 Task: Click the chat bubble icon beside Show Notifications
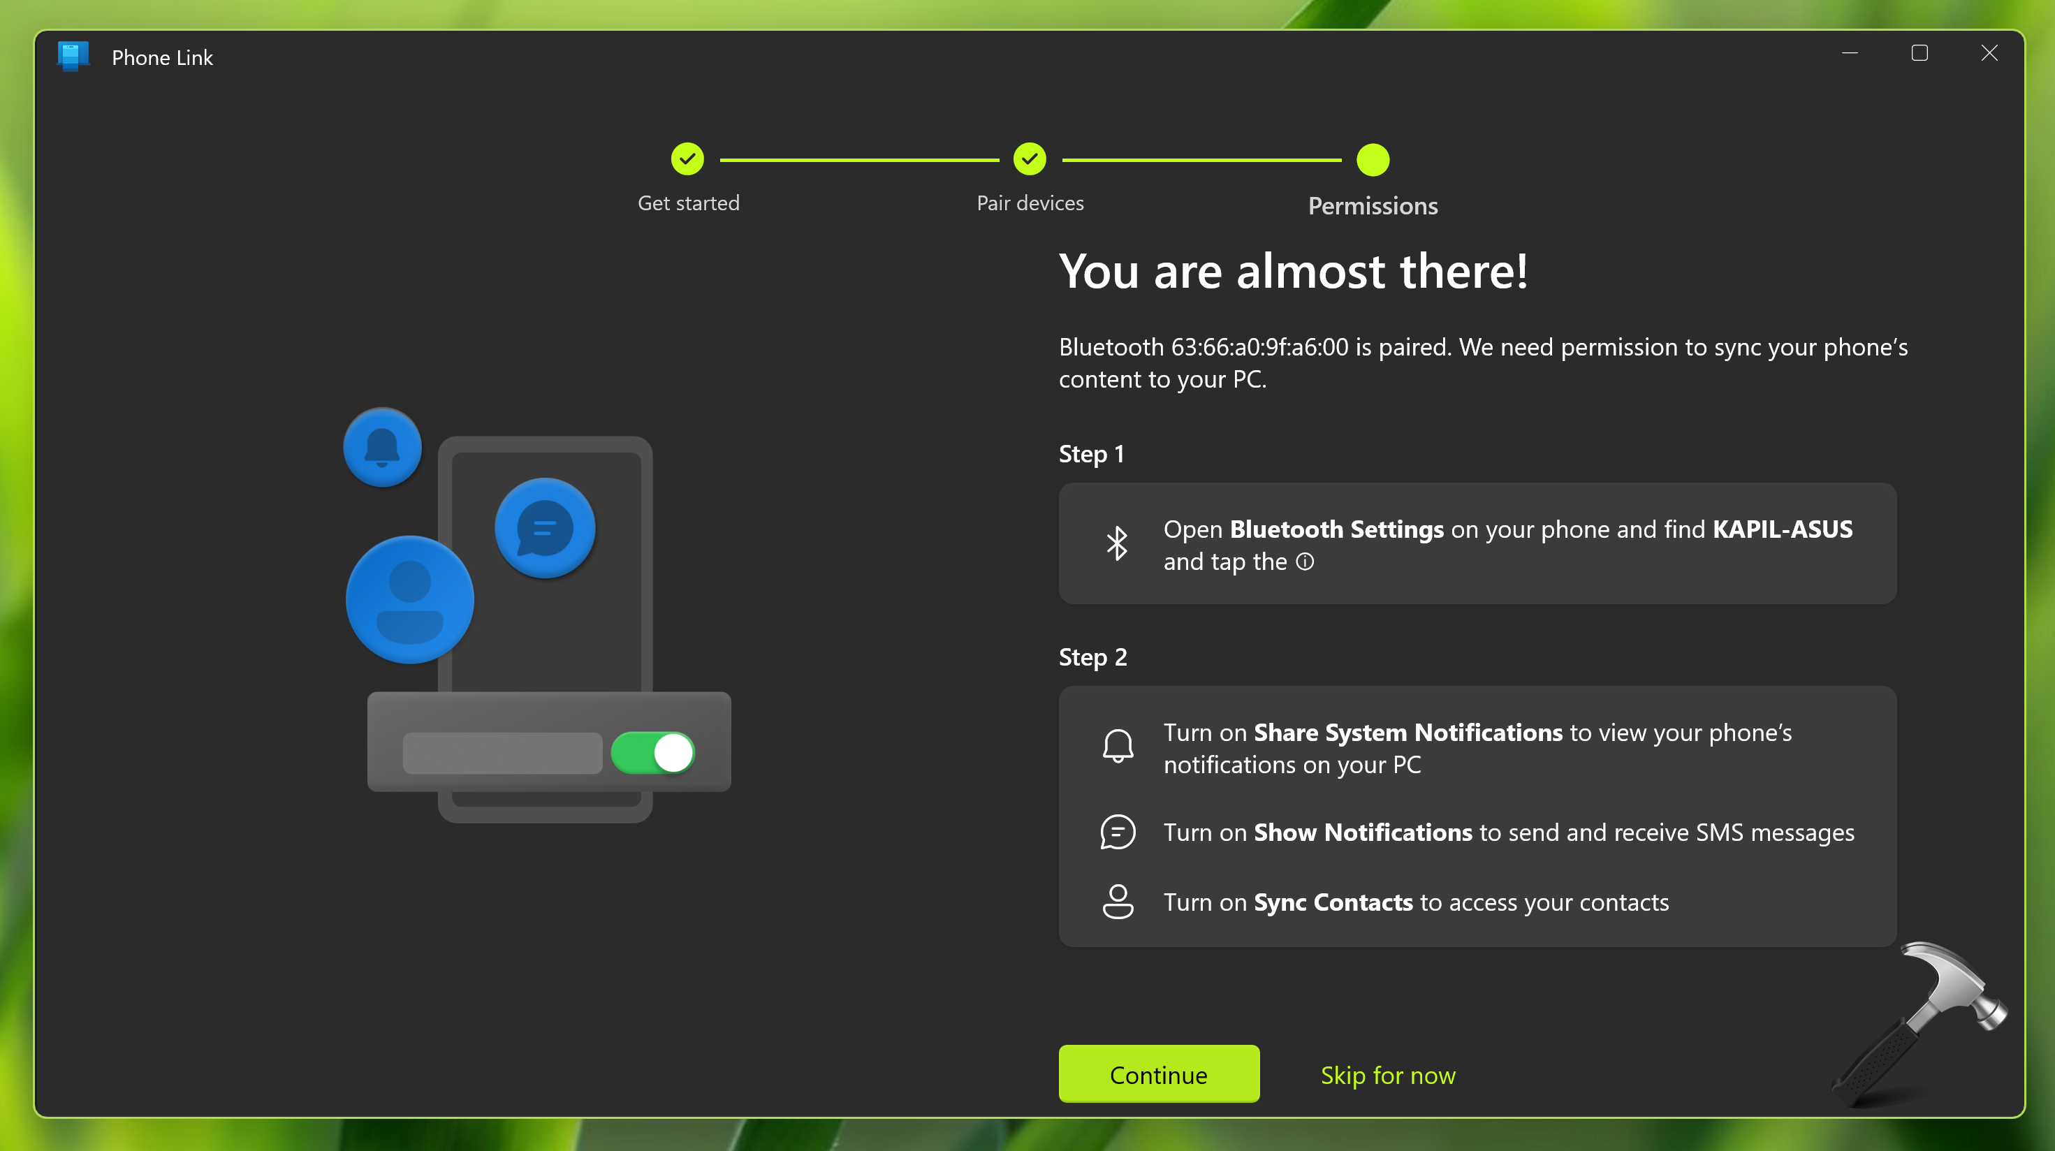1118,832
